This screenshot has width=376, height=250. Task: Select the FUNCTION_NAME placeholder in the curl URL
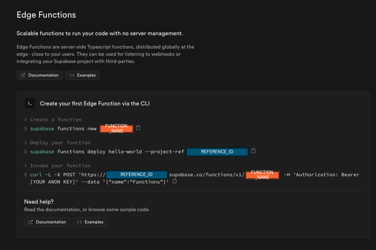point(262,174)
